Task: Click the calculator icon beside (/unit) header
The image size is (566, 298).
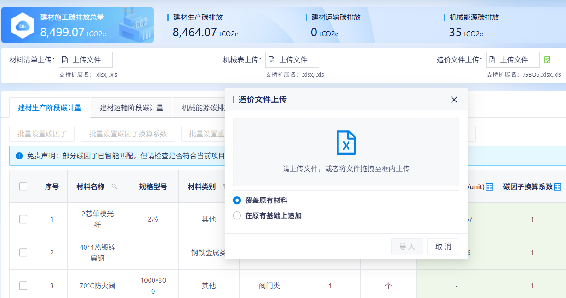Action: coord(489,186)
